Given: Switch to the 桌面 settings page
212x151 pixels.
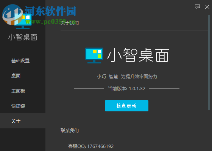Looking at the screenshot, I should pyautogui.click(x=16, y=76).
